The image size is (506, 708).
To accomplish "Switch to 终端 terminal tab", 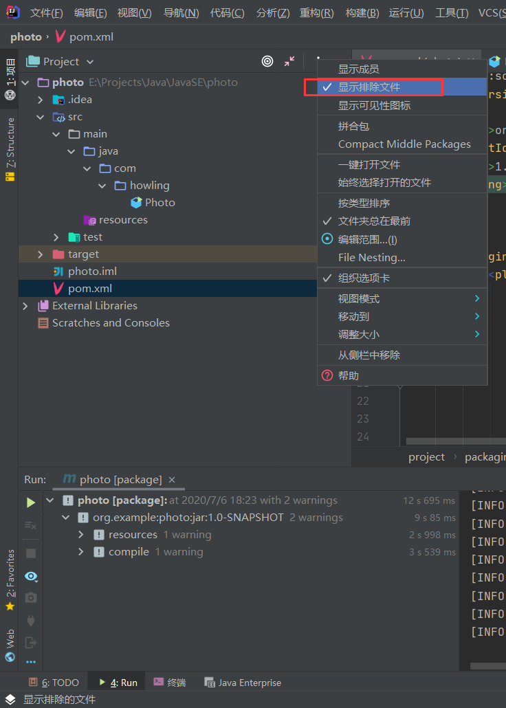I will 170,683.
